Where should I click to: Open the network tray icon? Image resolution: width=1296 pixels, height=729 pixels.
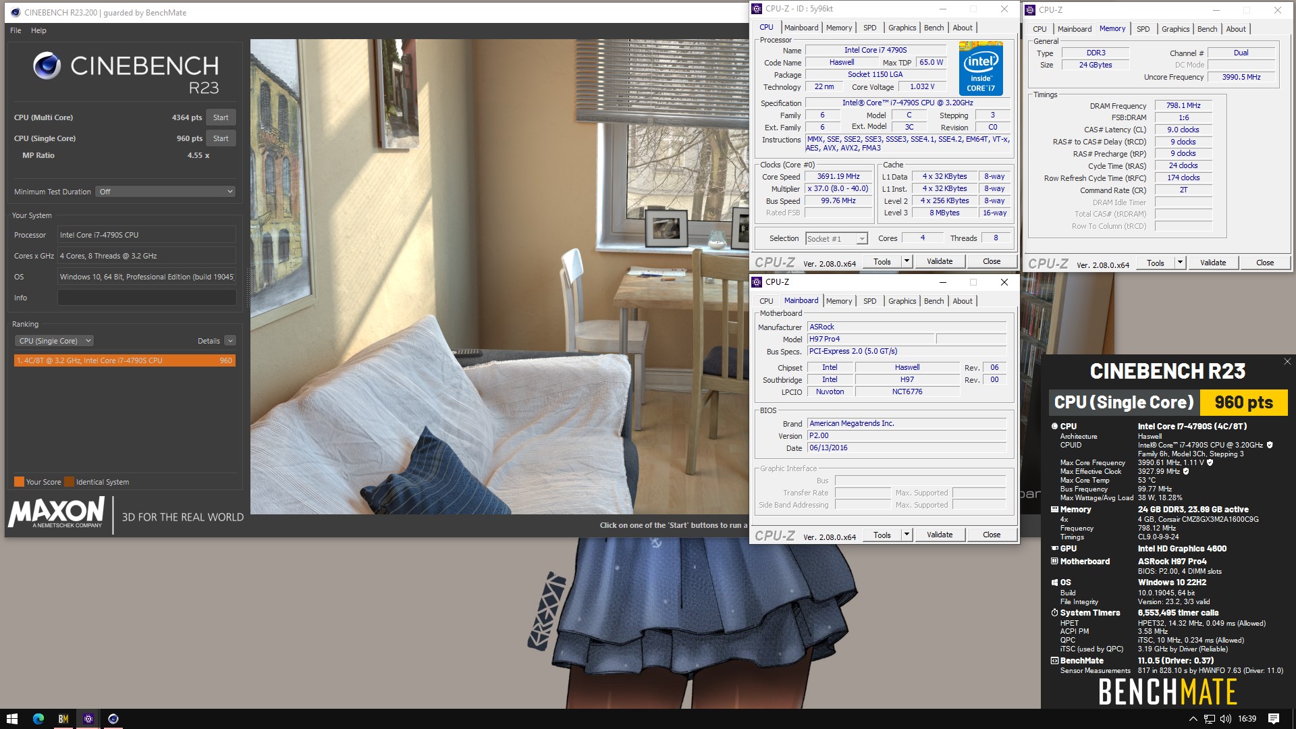click(1210, 719)
